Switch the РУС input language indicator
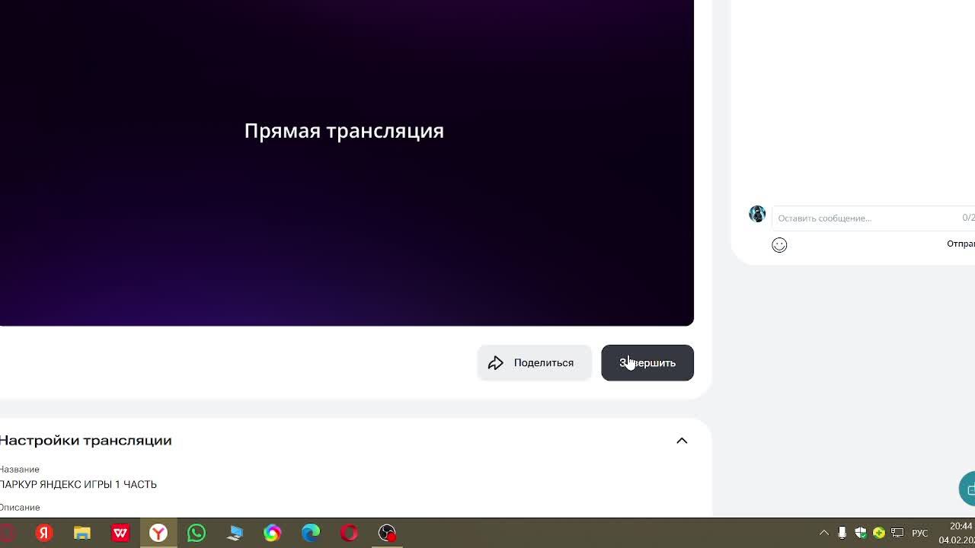The height and width of the screenshot is (548, 975). tap(920, 533)
